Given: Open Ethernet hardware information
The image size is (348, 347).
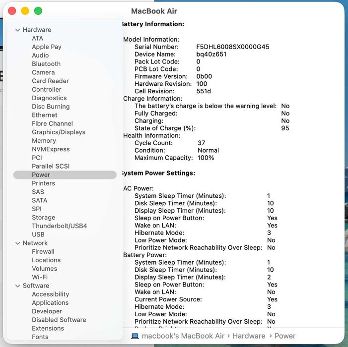Looking at the screenshot, I should coord(45,115).
